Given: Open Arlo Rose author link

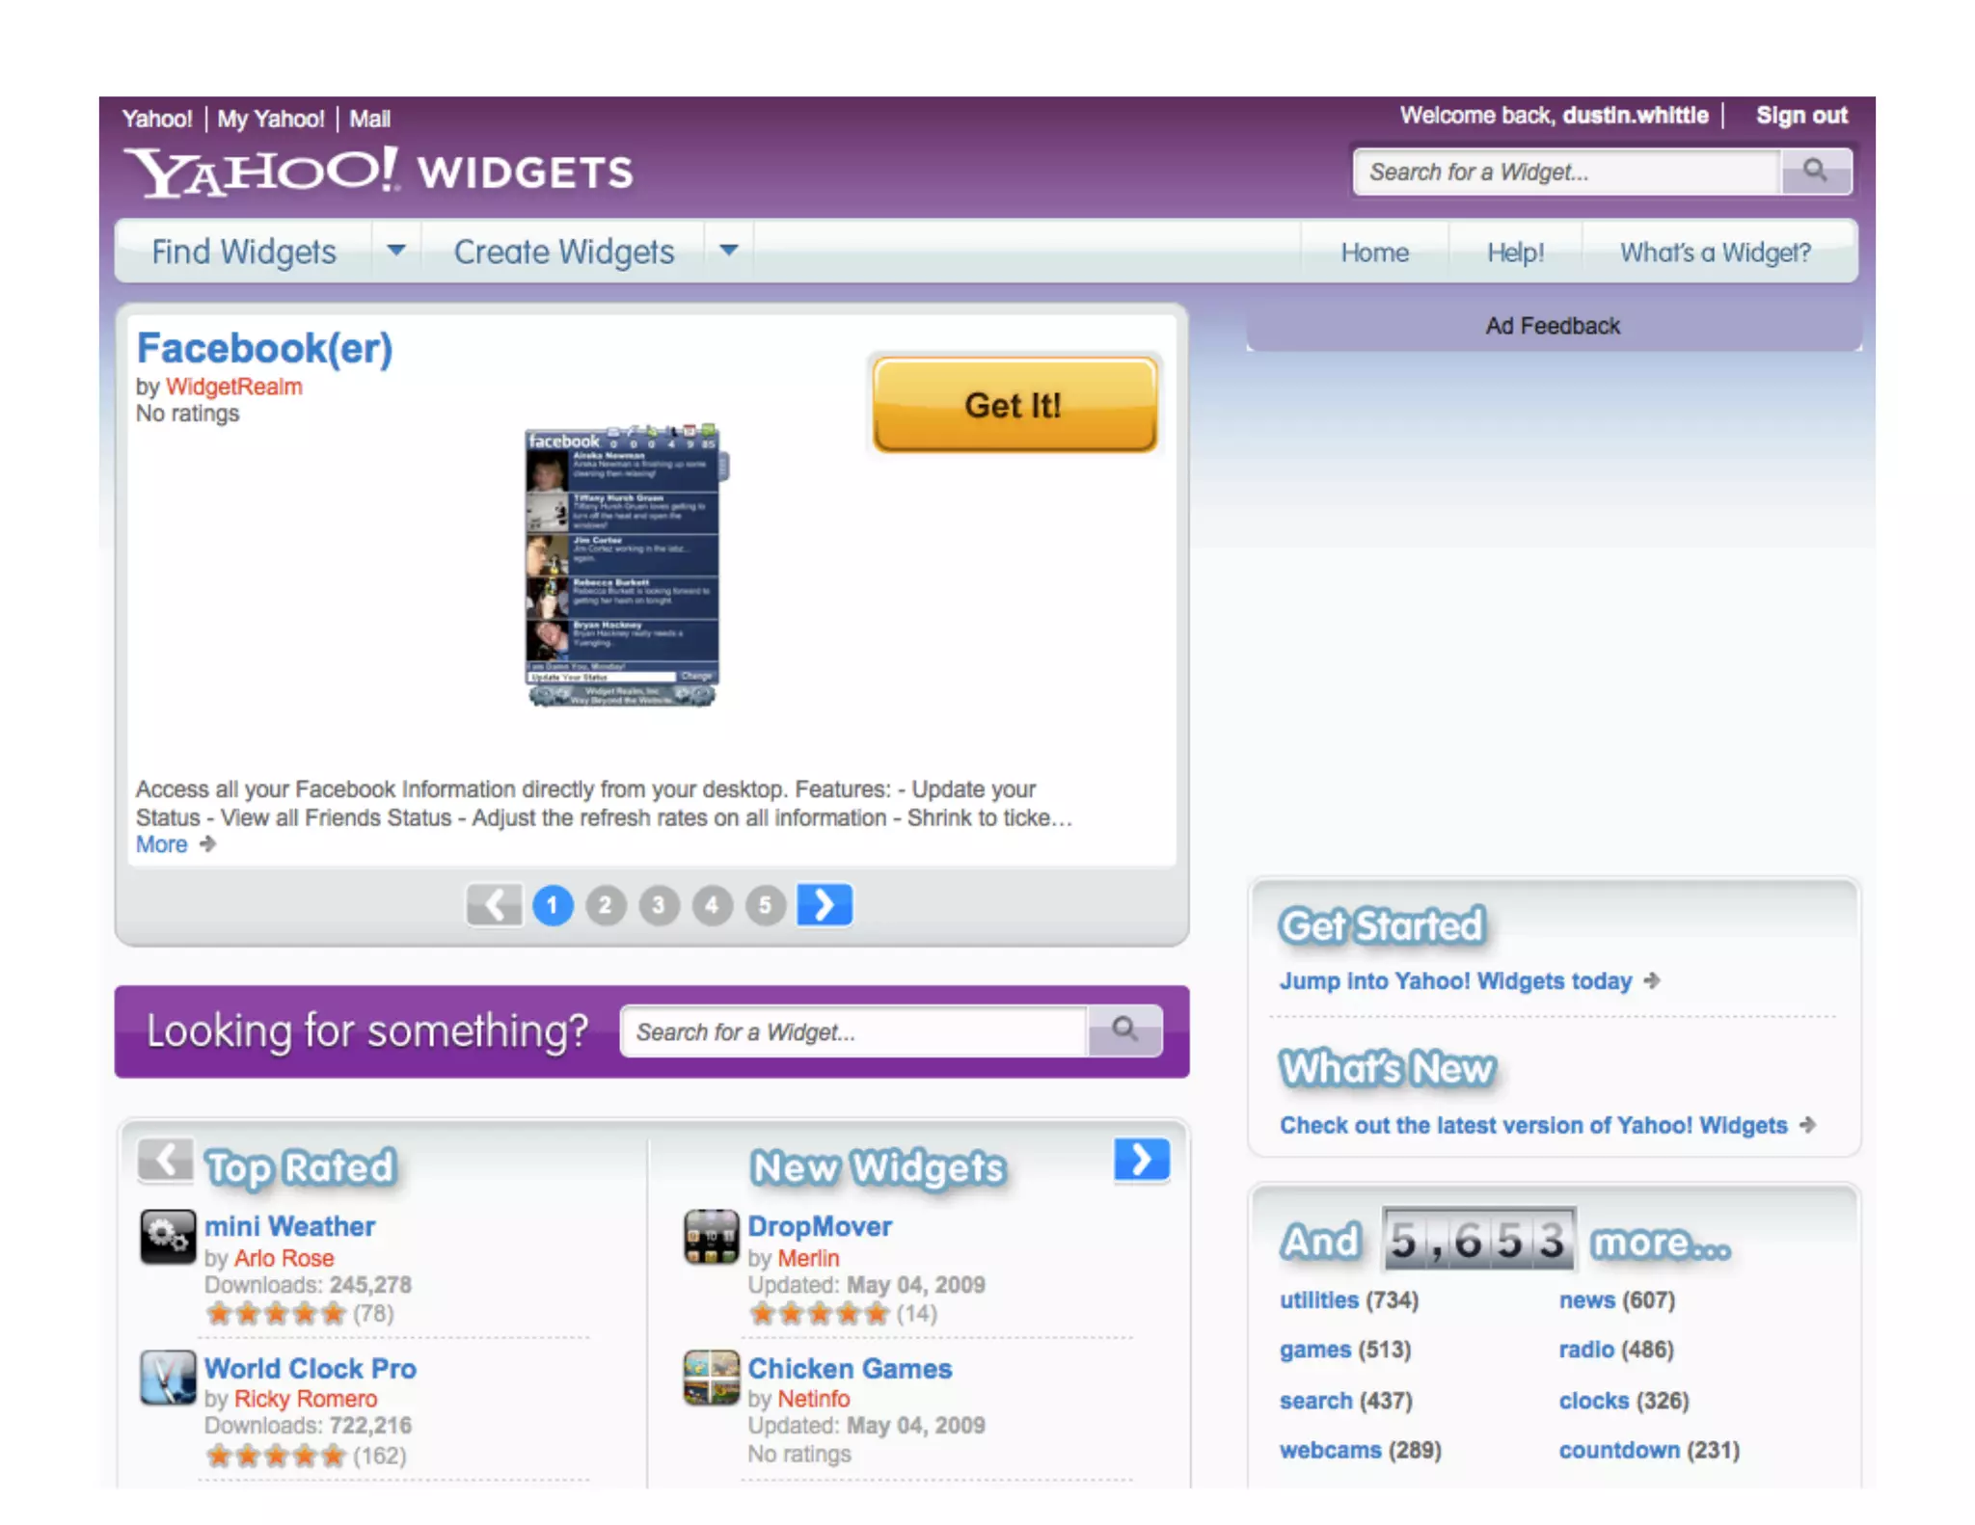Looking at the screenshot, I should pyautogui.click(x=284, y=1258).
